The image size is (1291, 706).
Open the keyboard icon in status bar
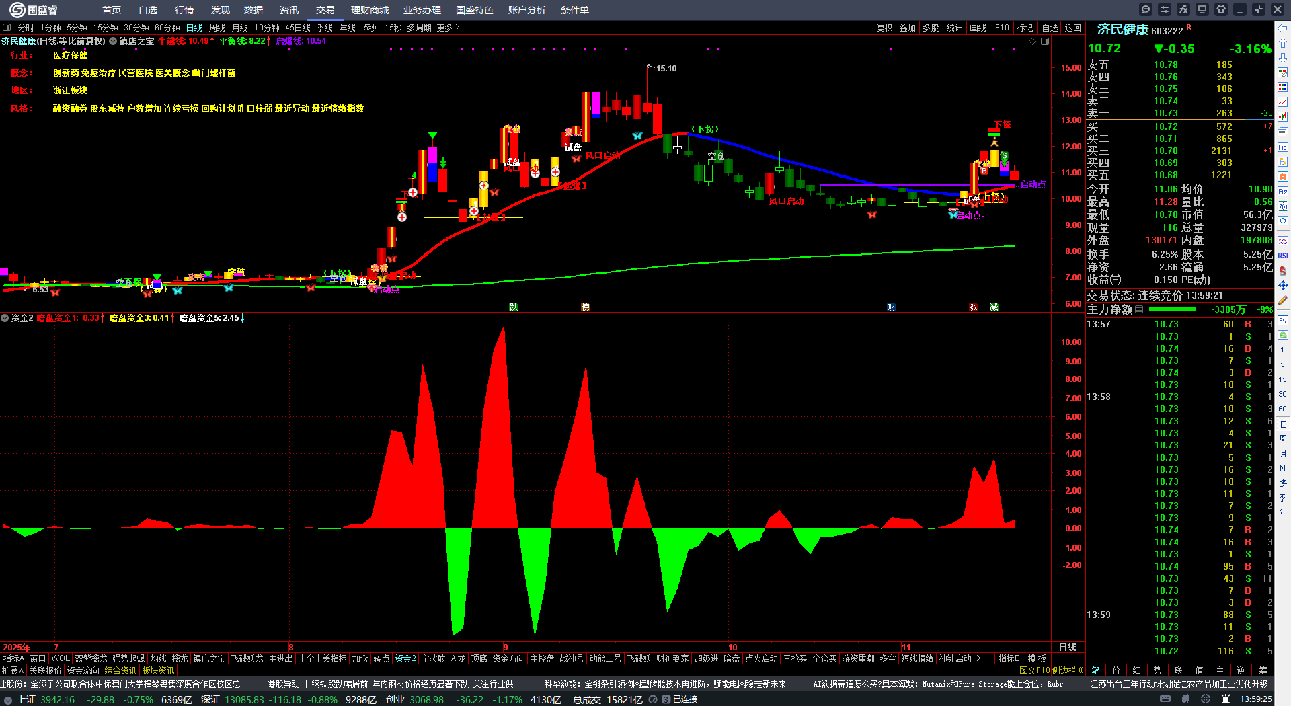[1165, 699]
